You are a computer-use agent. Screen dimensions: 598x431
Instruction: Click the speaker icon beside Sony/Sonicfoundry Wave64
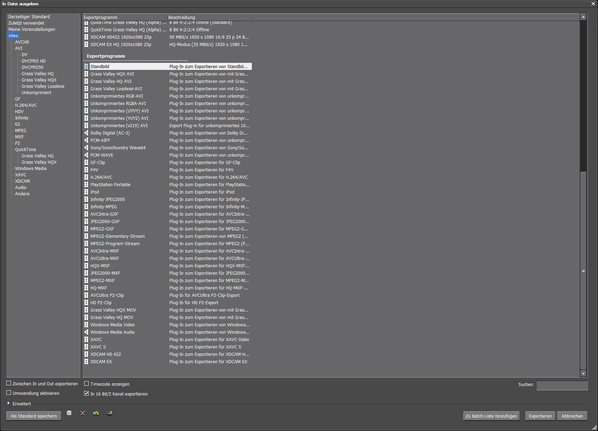pyautogui.click(x=86, y=148)
